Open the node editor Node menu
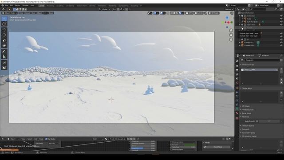The width and height of the screenshot is (284, 160). point(41,139)
